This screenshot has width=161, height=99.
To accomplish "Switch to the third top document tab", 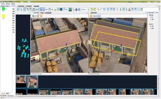I will (x=36, y=6).
